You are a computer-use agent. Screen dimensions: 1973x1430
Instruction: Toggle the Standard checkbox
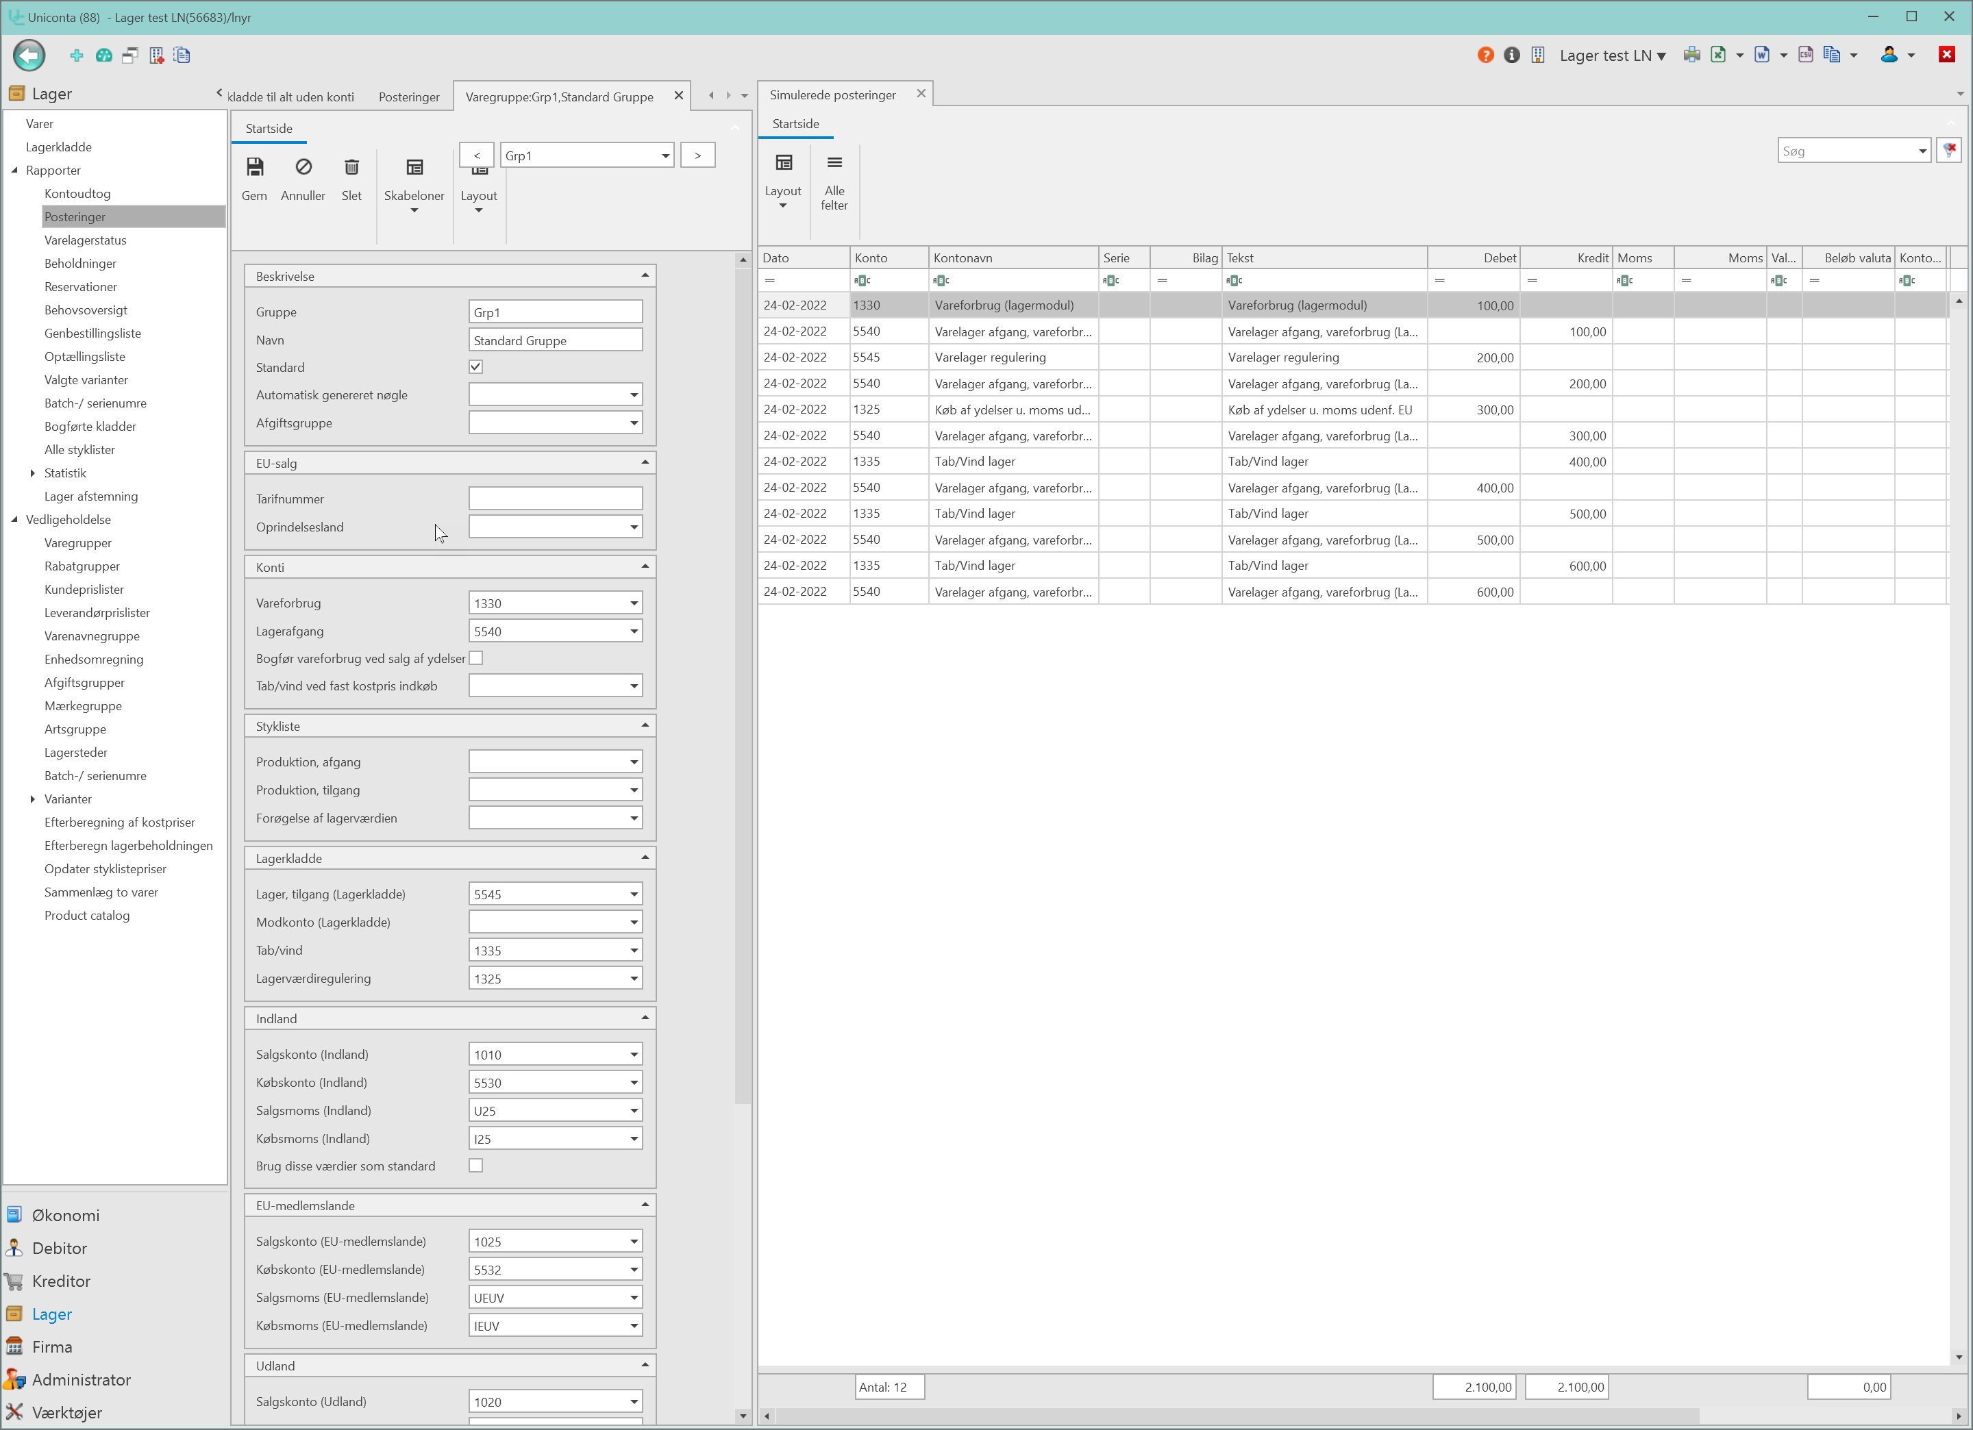point(476,367)
